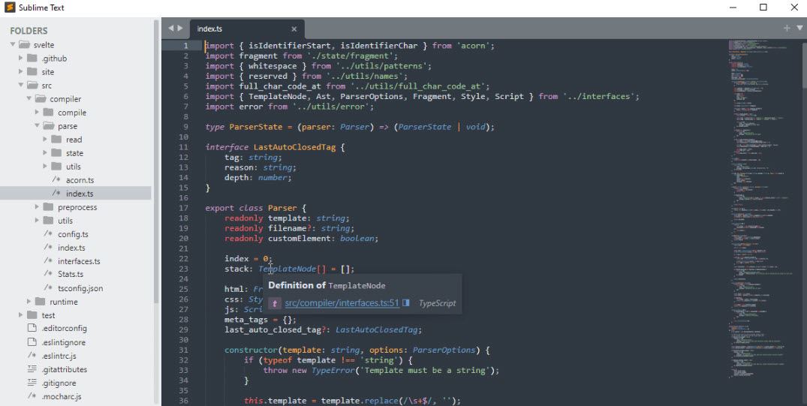Click the .github folder icon

point(32,58)
